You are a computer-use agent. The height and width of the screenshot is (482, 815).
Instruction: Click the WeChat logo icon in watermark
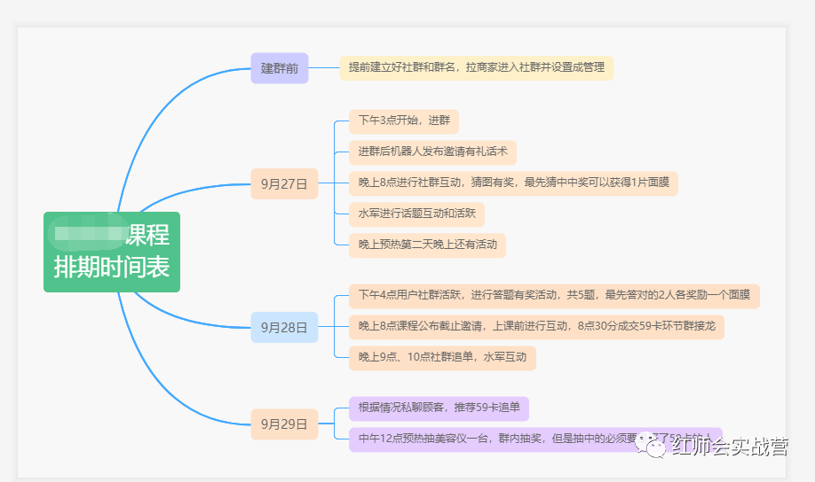coord(652,445)
